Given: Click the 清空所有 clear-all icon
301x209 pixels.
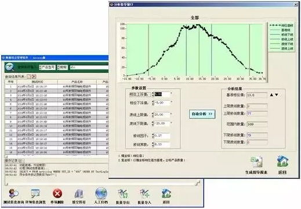Looking at the screenshot, I should pyautogui.click(x=79, y=193).
